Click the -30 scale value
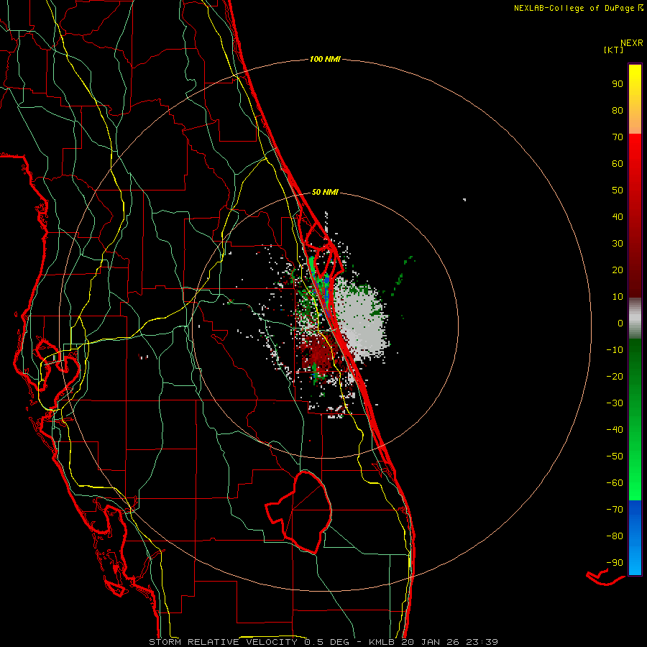647x647 pixels. pyautogui.click(x=615, y=403)
